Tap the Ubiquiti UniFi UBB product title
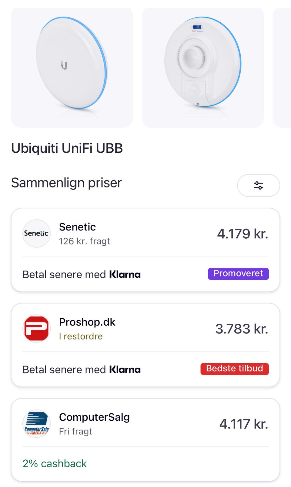 click(67, 148)
